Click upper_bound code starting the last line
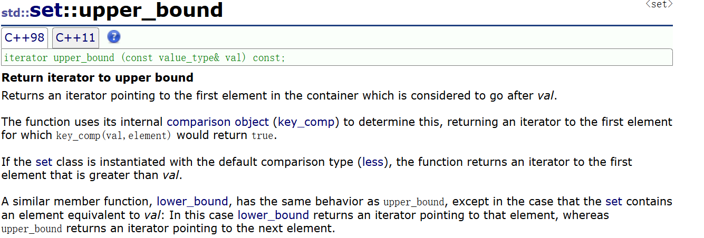The width and height of the screenshot is (704, 238). coord(32,229)
